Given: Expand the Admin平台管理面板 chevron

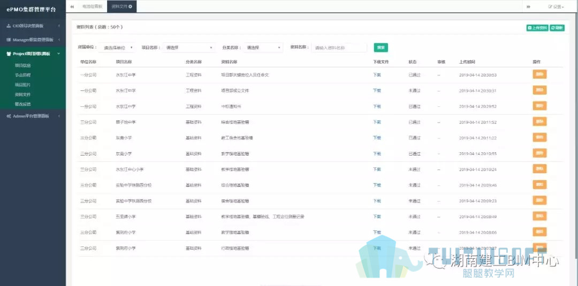Looking at the screenshot, I should click(59, 116).
